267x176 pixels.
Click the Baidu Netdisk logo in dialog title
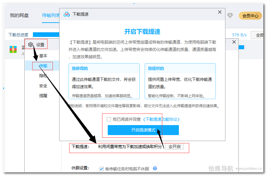67,14
